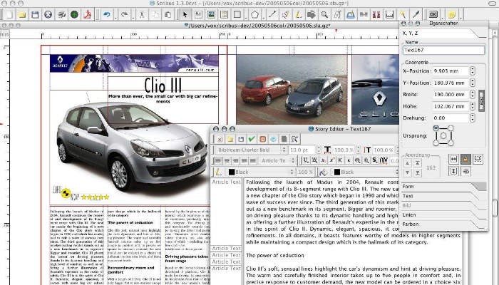Select the Bezier Curve tool

tap(285, 15)
